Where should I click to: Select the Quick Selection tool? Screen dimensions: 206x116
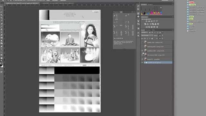(x=1, y=15)
